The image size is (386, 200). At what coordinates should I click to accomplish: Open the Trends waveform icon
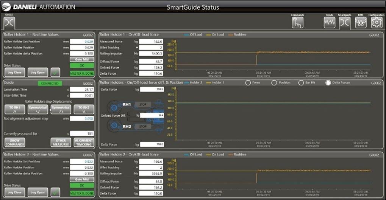point(330,23)
